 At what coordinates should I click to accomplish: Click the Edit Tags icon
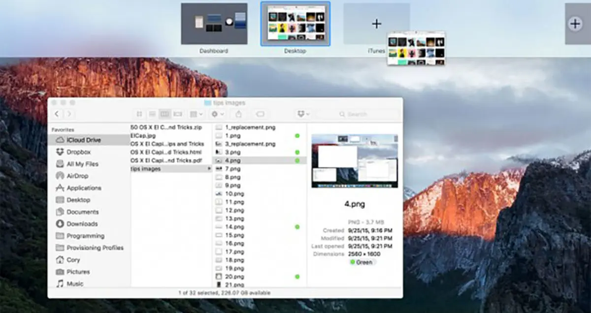coord(260,113)
